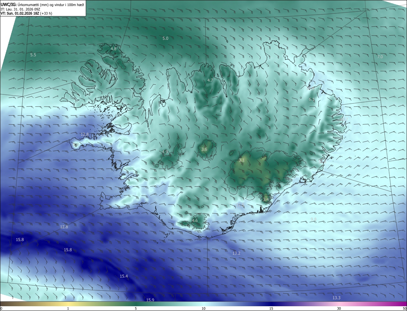The width and height of the screenshot is (407, 311).
Task: Click the 15.9 value above the colour scale
Action: 150,300
